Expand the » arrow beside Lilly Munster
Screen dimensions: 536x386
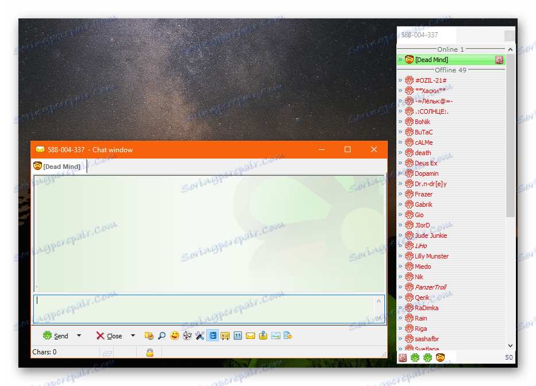pyautogui.click(x=400, y=256)
